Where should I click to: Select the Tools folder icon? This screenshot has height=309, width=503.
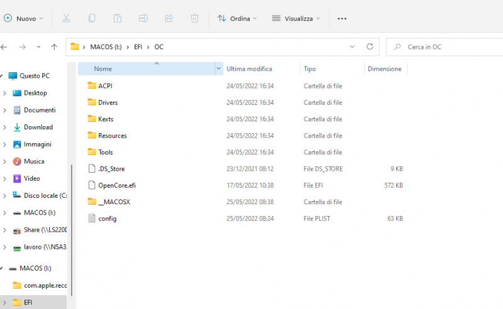(92, 151)
